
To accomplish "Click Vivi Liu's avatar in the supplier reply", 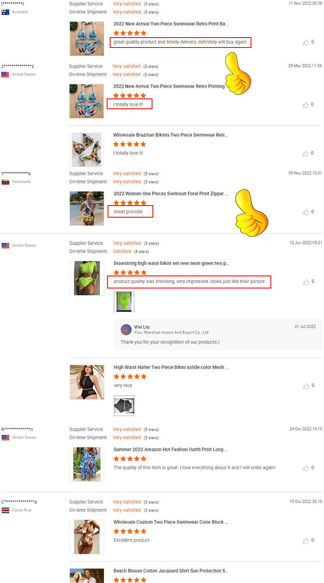I will coord(126,330).
